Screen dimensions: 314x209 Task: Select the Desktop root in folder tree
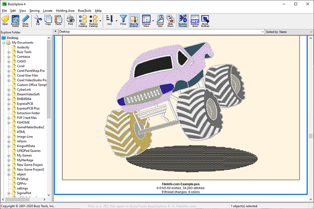pos(12,38)
